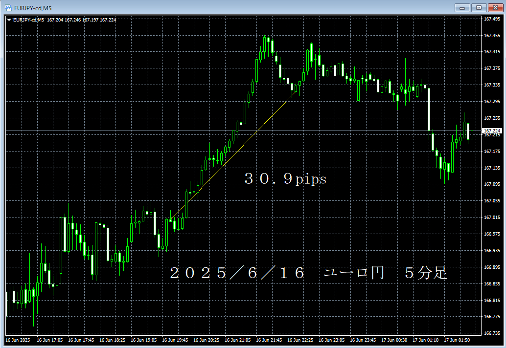Click price scale value 167.375

(492, 68)
